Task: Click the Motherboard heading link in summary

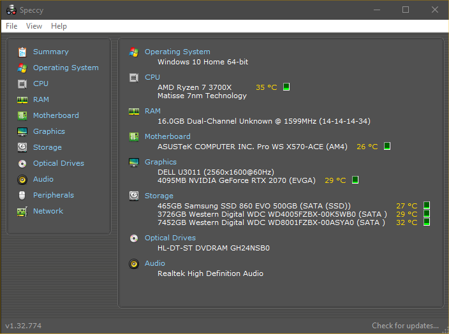Action: (168, 136)
